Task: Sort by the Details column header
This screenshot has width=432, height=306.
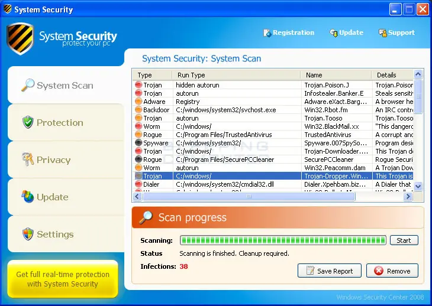Action: tap(392, 75)
